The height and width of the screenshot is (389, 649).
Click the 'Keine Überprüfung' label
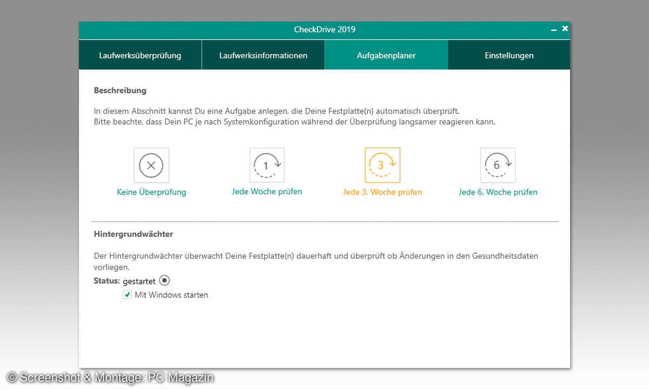151,192
